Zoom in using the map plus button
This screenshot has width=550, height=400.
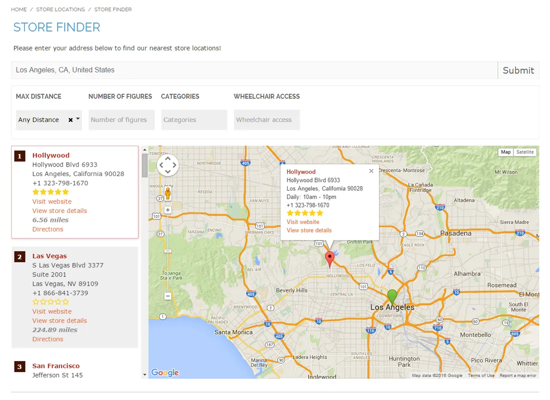pos(167,210)
